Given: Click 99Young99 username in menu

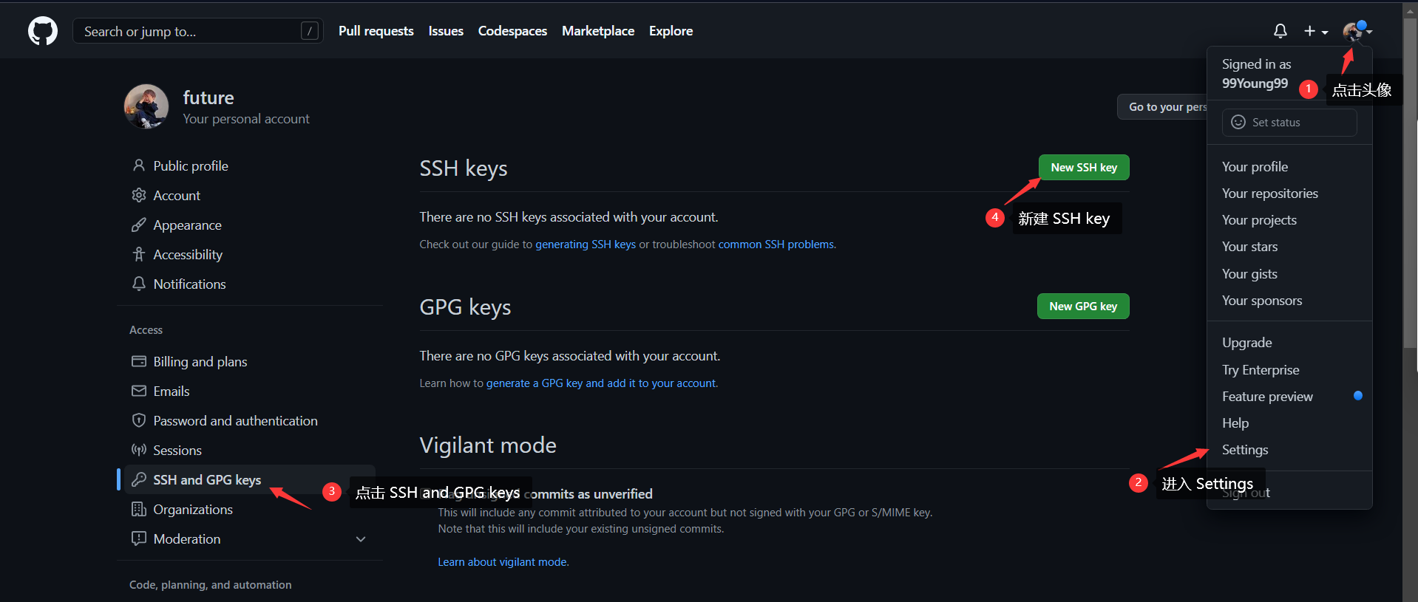Looking at the screenshot, I should coord(1255,83).
